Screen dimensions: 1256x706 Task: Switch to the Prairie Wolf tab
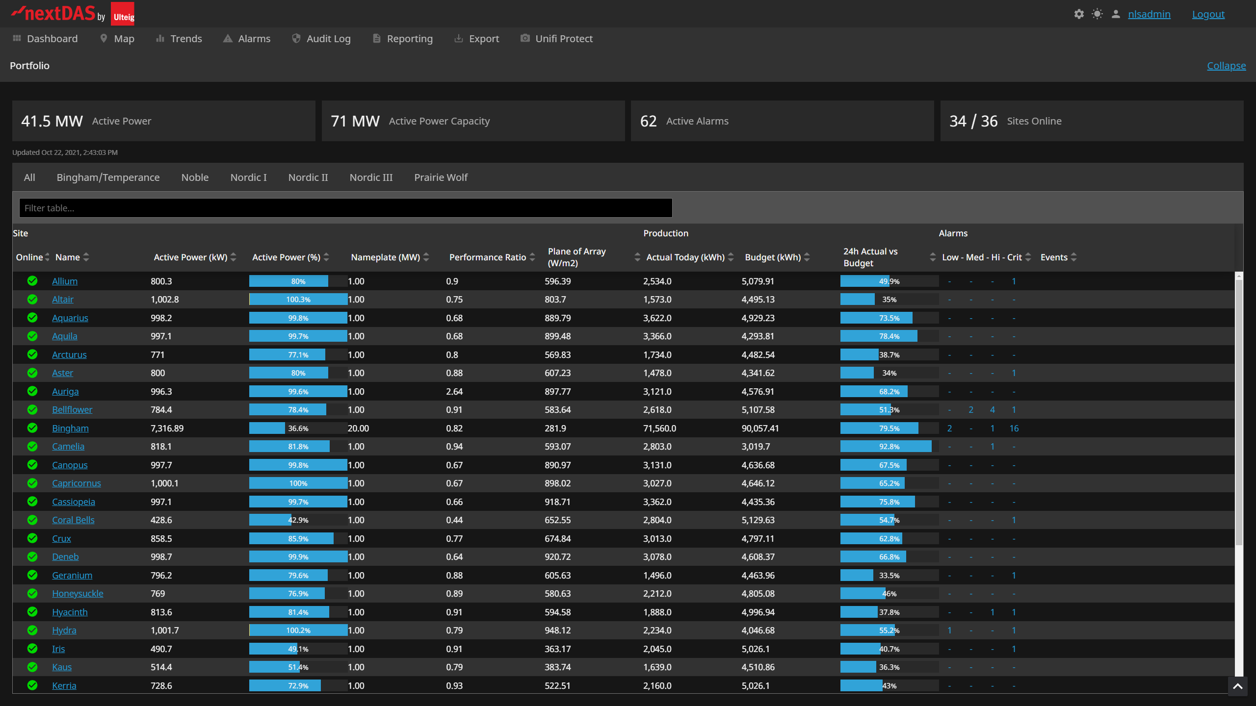click(441, 177)
